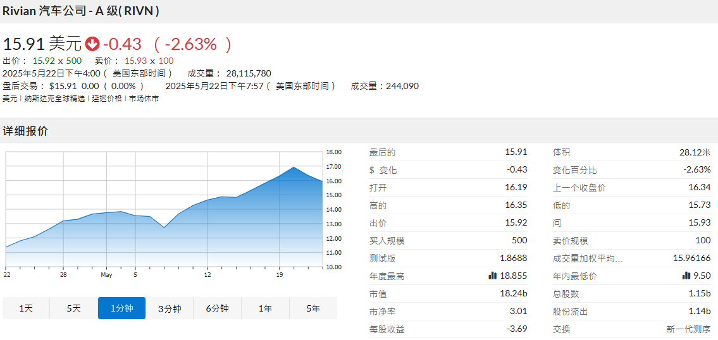This screenshot has height=340, width=718.
Task: Select the 5天 chart range tab
Action: coord(74,308)
